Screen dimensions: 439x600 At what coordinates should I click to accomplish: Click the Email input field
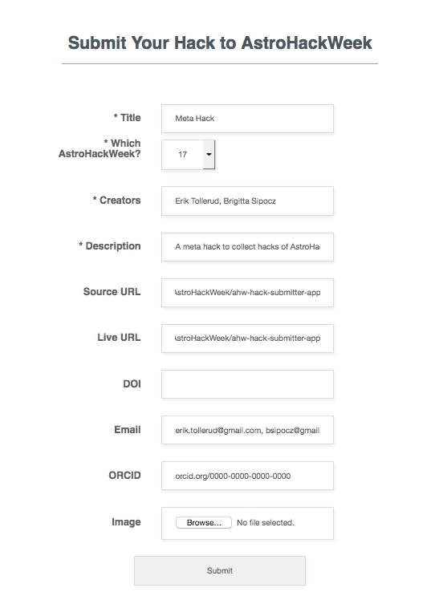(247, 430)
